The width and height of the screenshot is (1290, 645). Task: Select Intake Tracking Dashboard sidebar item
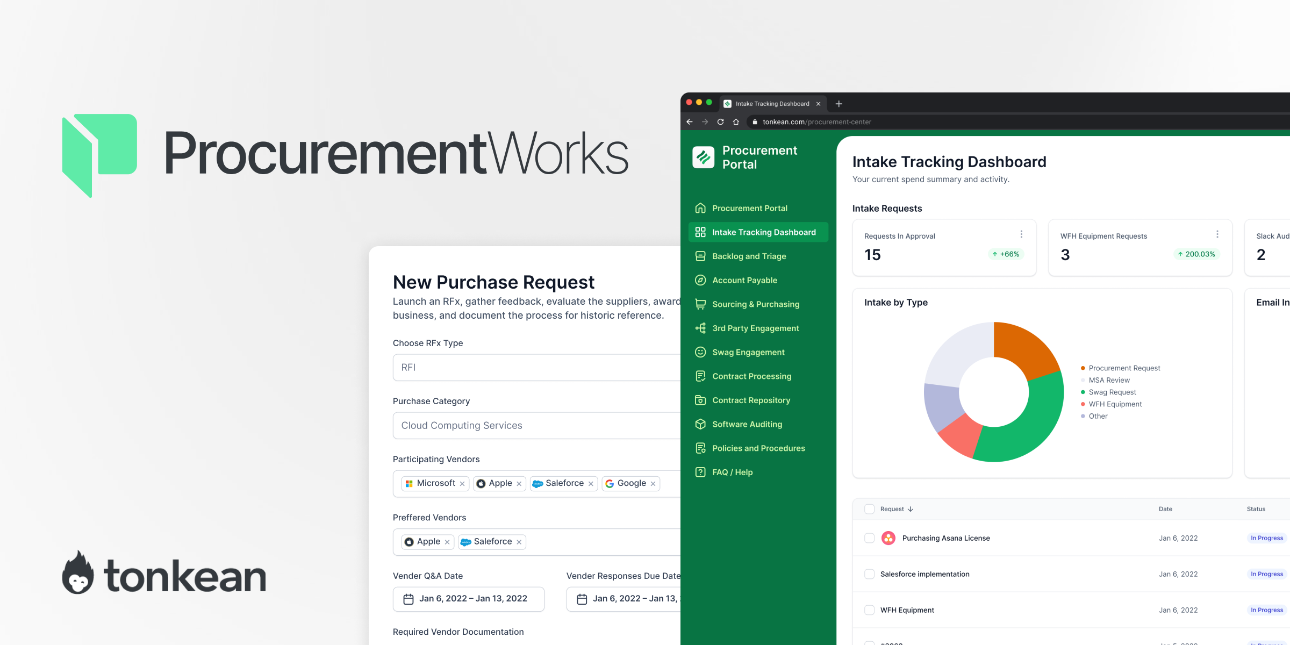point(758,232)
